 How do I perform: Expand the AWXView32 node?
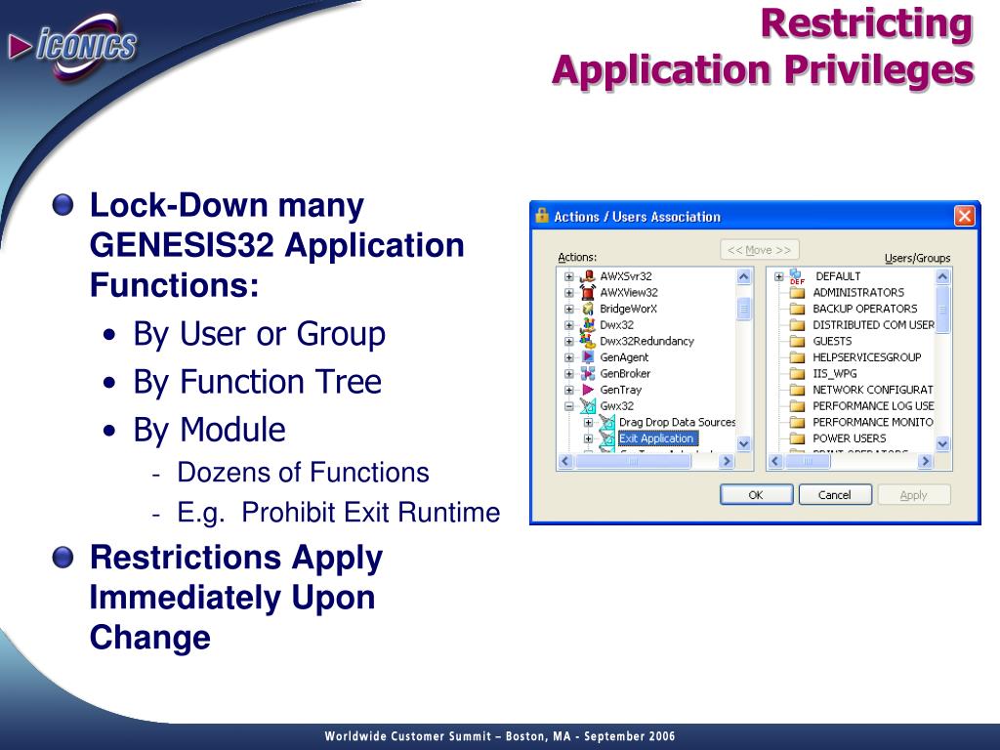569,293
